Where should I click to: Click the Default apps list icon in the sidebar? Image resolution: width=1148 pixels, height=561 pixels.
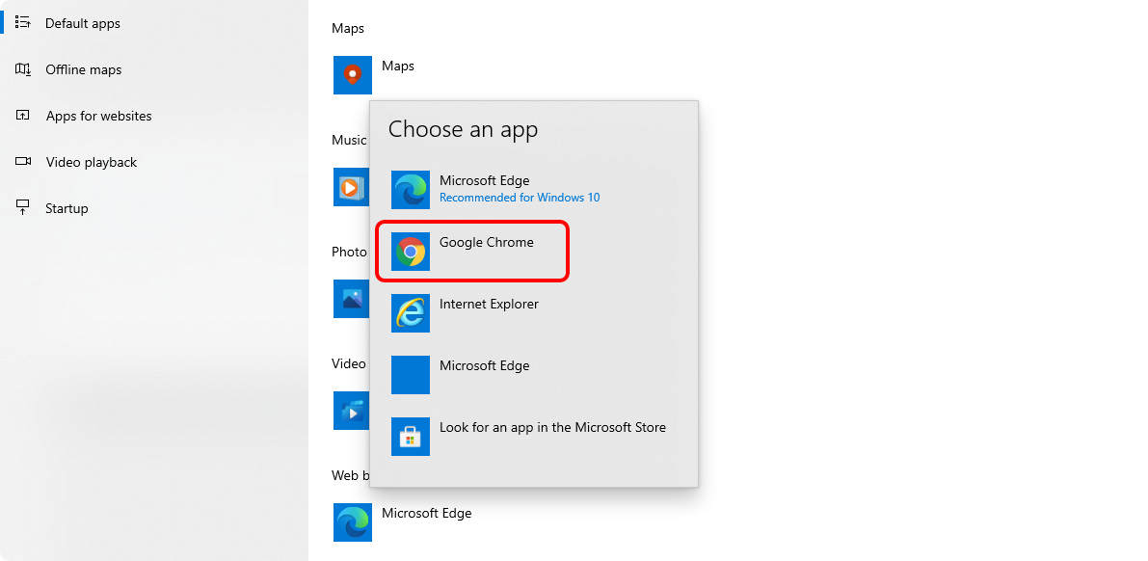point(23,23)
